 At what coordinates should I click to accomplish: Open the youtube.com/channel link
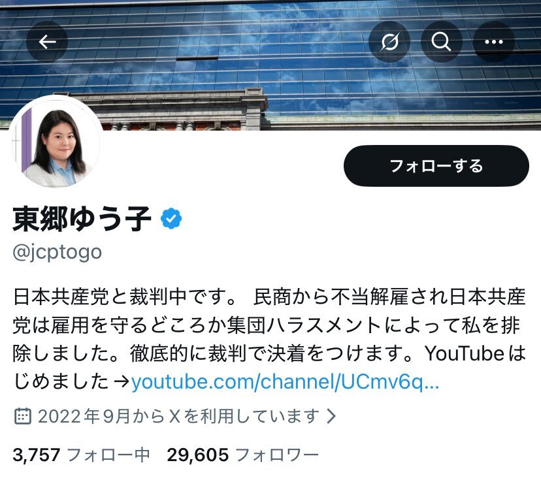tap(285, 381)
